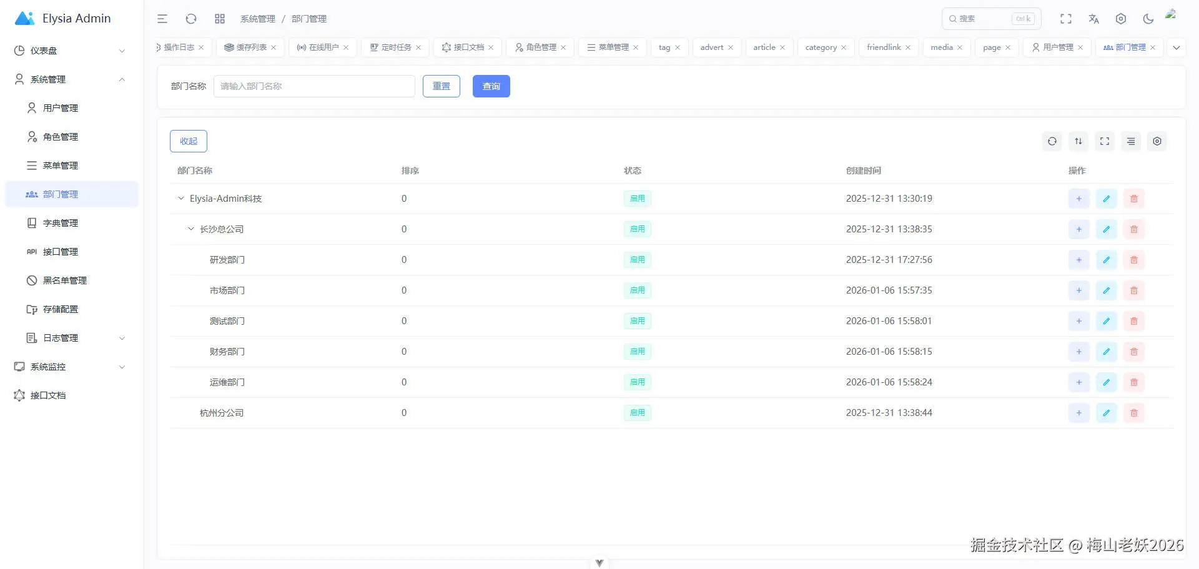
Task: Click the 重置 reset button
Action: click(442, 86)
